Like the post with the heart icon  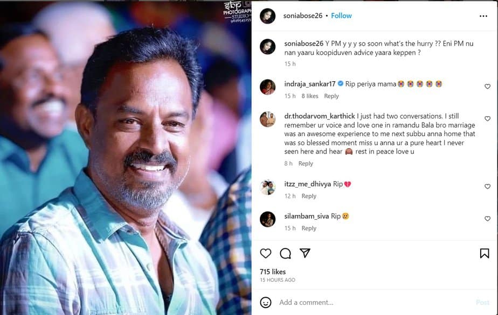point(266,253)
